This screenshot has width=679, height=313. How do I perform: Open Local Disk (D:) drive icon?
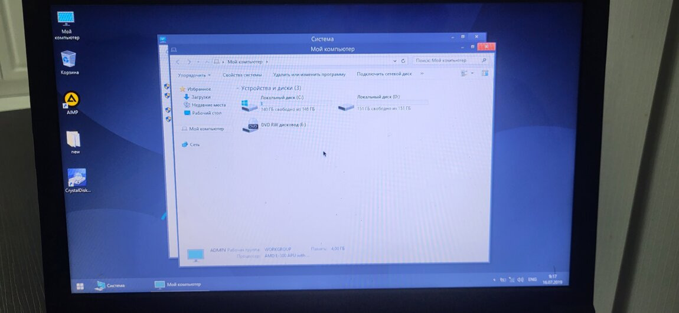pyautogui.click(x=346, y=106)
